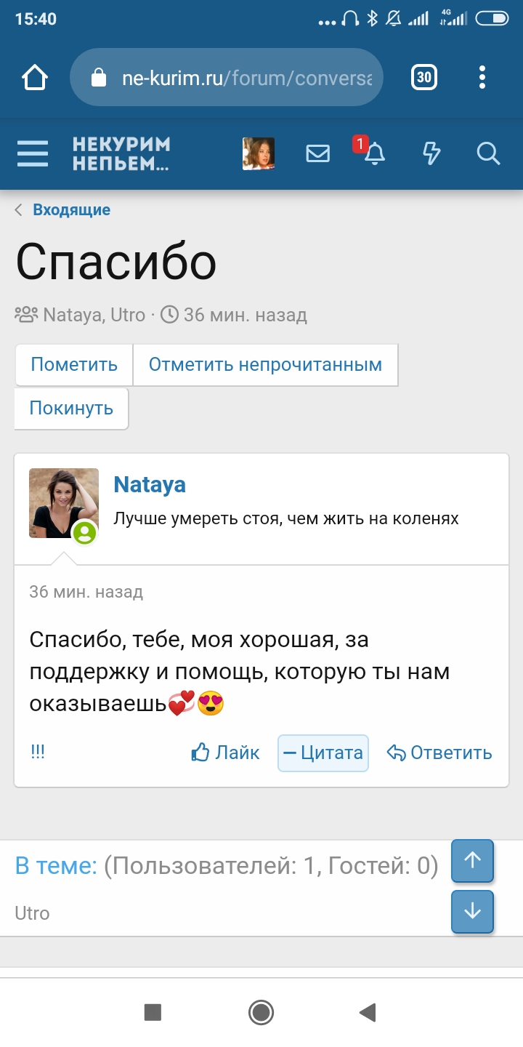Open the Nataya username profile link

tap(150, 485)
